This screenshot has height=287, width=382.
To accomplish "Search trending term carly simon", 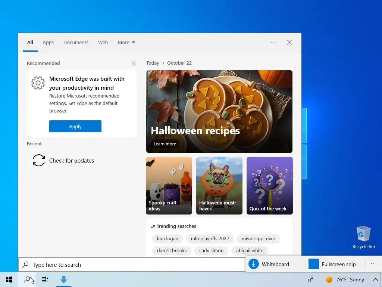I will point(211,250).
